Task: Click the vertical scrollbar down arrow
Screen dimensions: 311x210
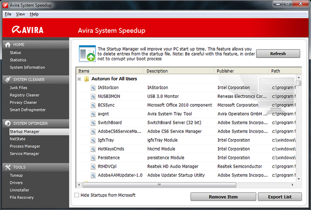Action: click(299, 179)
